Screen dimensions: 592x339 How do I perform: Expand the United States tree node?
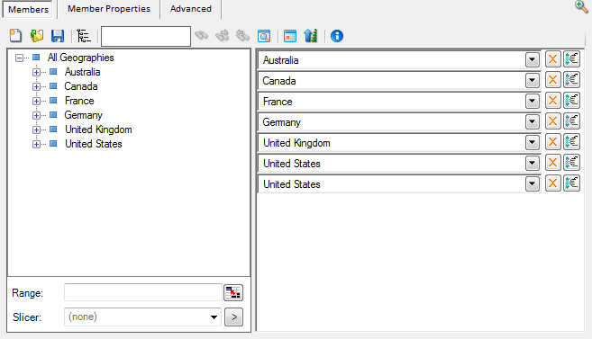click(36, 144)
